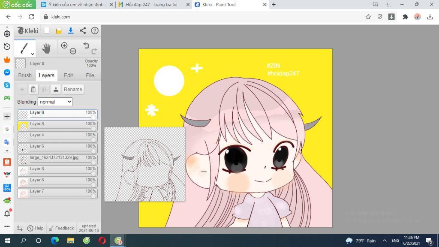Switch to the Brush tab

pyautogui.click(x=25, y=75)
